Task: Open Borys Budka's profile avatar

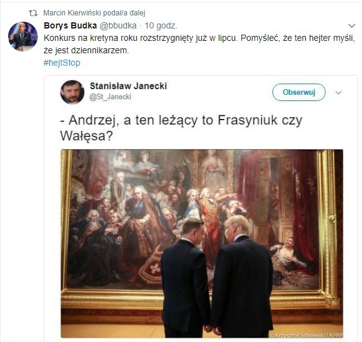Action: (x=23, y=37)
